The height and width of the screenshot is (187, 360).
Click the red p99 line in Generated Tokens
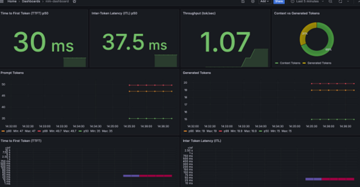click(333, 84)
